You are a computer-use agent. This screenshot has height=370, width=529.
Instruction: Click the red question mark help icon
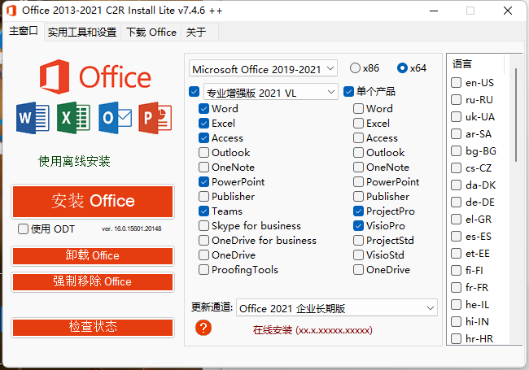tap(203, 328)
